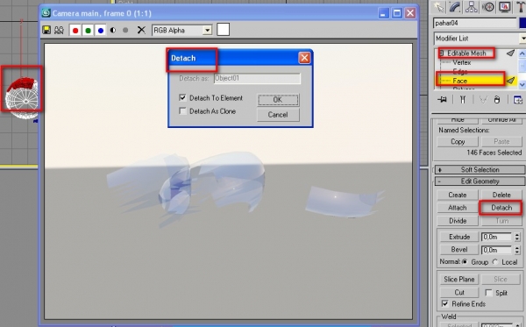526x327 pixels.
Task: Toggle the Detach To Element checkbox
Action: (182, 97)
